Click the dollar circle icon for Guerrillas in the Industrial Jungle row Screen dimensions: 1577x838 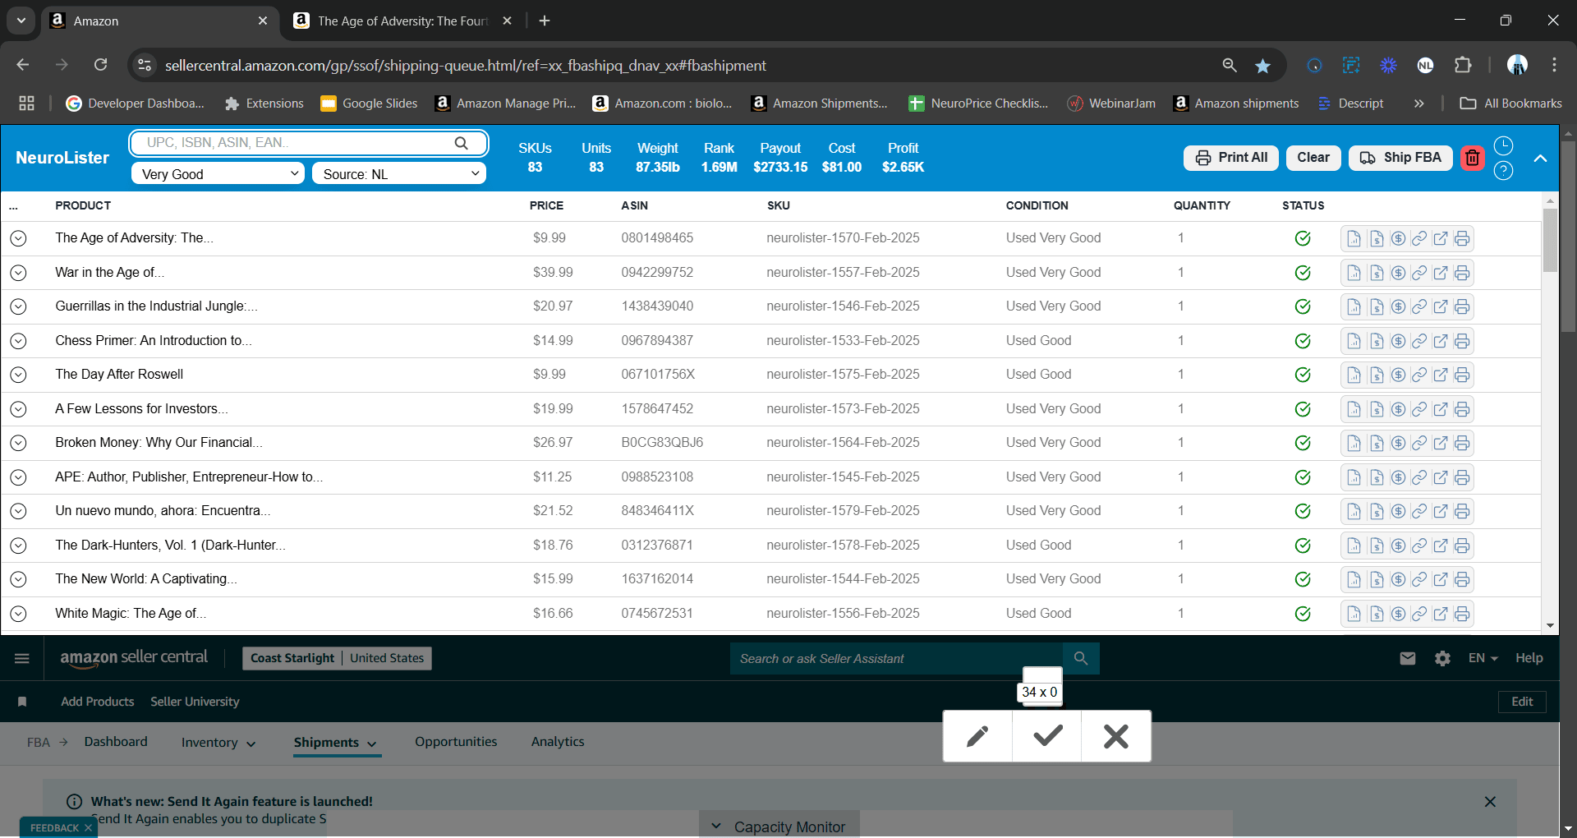coord(1398,306)
